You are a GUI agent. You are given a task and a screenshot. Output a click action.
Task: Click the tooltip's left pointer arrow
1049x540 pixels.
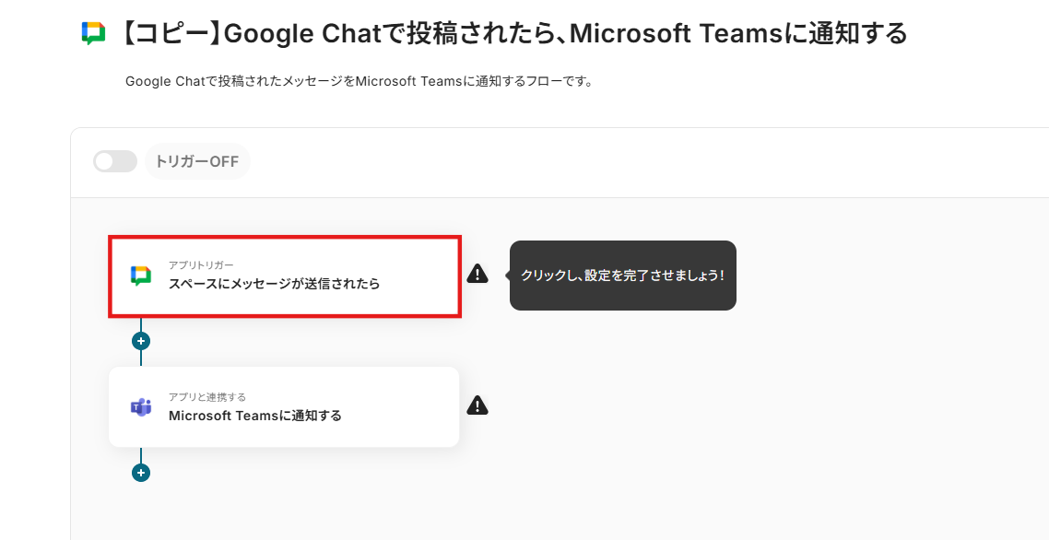[508, 276]
